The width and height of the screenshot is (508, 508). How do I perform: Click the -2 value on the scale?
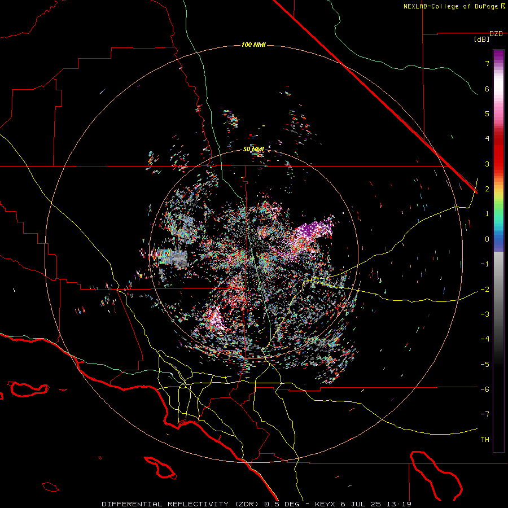click(485, 290)
